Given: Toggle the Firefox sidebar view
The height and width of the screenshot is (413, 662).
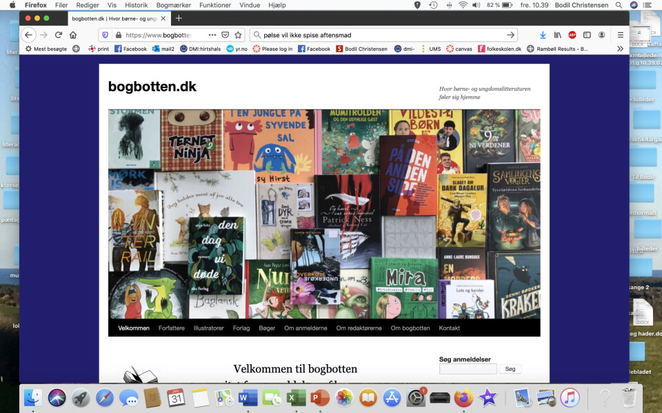Looking at the screenshot, I should click(587, 35).
